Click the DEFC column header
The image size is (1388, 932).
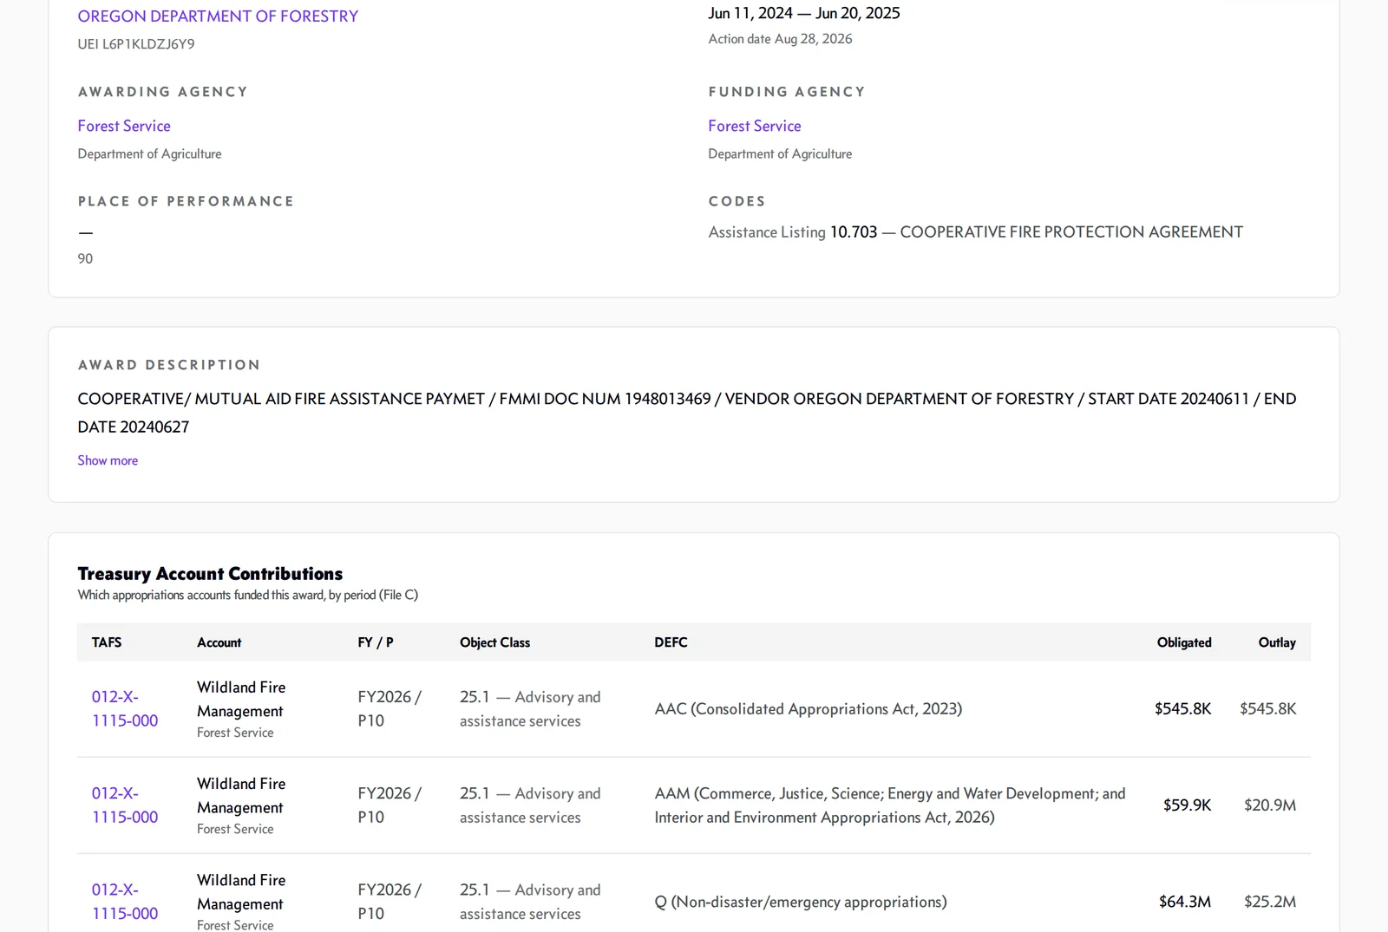pyautogui.click(x=671, y=642)
